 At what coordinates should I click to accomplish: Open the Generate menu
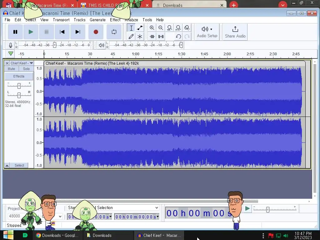coord(97,20)
